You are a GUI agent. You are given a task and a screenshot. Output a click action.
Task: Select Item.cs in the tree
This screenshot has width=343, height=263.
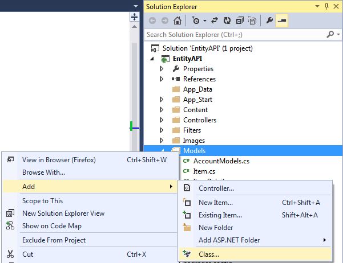point(204,171)
